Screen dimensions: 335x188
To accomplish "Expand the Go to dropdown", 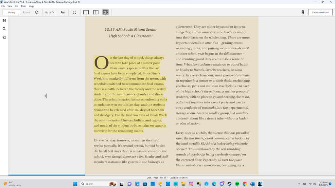I will [x=50, y=12].
